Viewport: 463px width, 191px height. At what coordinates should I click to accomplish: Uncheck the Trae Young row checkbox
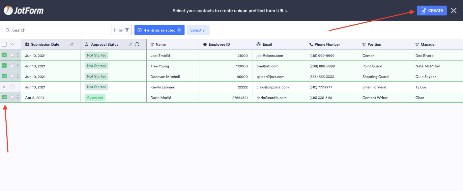tap(4, 66)
